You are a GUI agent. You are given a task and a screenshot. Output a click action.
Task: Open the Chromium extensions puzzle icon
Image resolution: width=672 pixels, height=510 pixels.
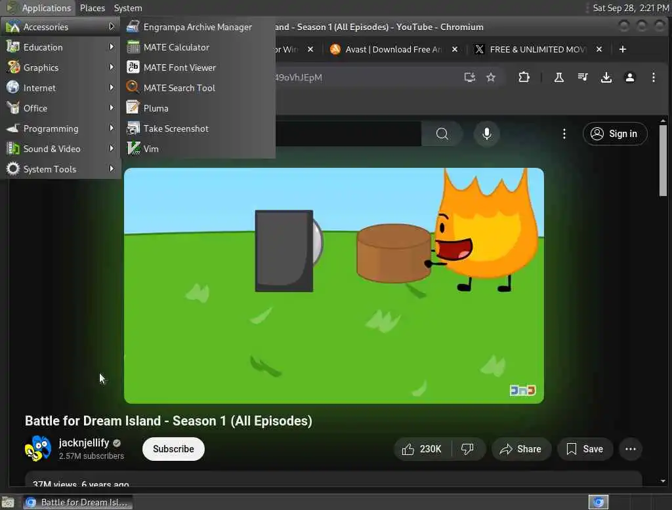pyautogui.click(x=524, y=77)
